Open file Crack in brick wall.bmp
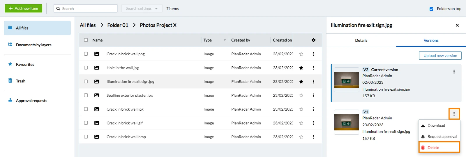Screen dimensions: 466x157 point(126,137)
